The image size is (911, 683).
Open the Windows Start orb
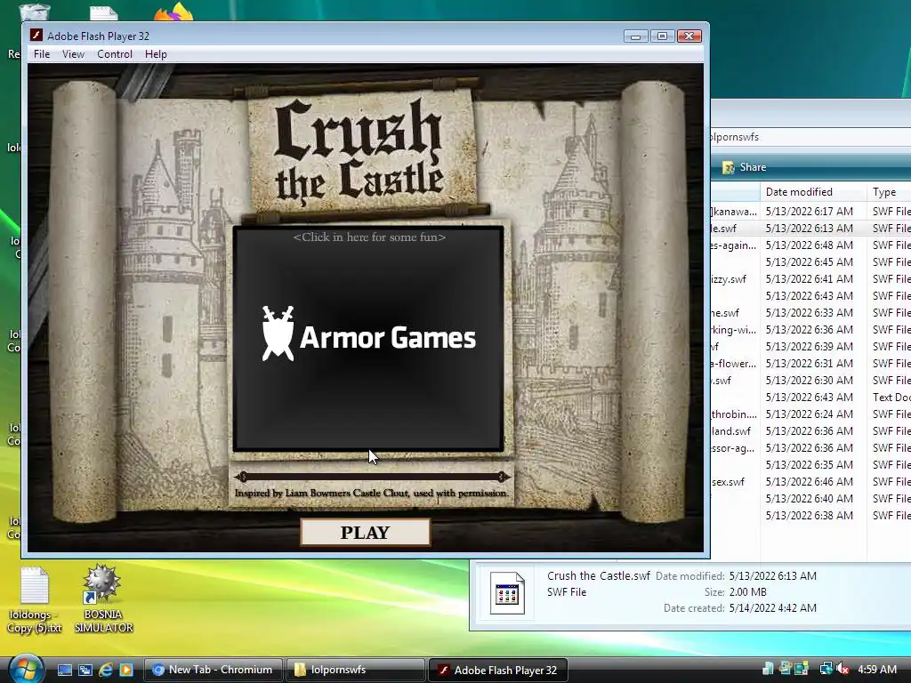26,669
